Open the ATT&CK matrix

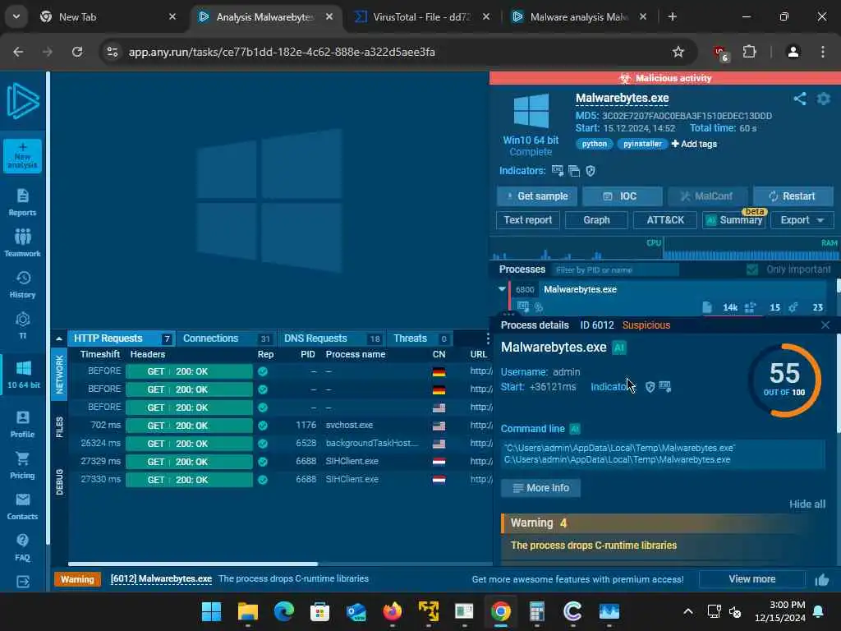[665, 220]
